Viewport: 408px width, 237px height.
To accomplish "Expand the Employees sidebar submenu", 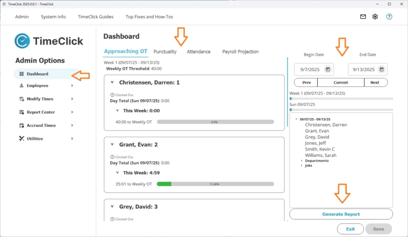I will click(73, 85).
